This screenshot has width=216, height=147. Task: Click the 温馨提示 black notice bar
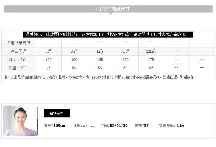click(x=108, y=34)
